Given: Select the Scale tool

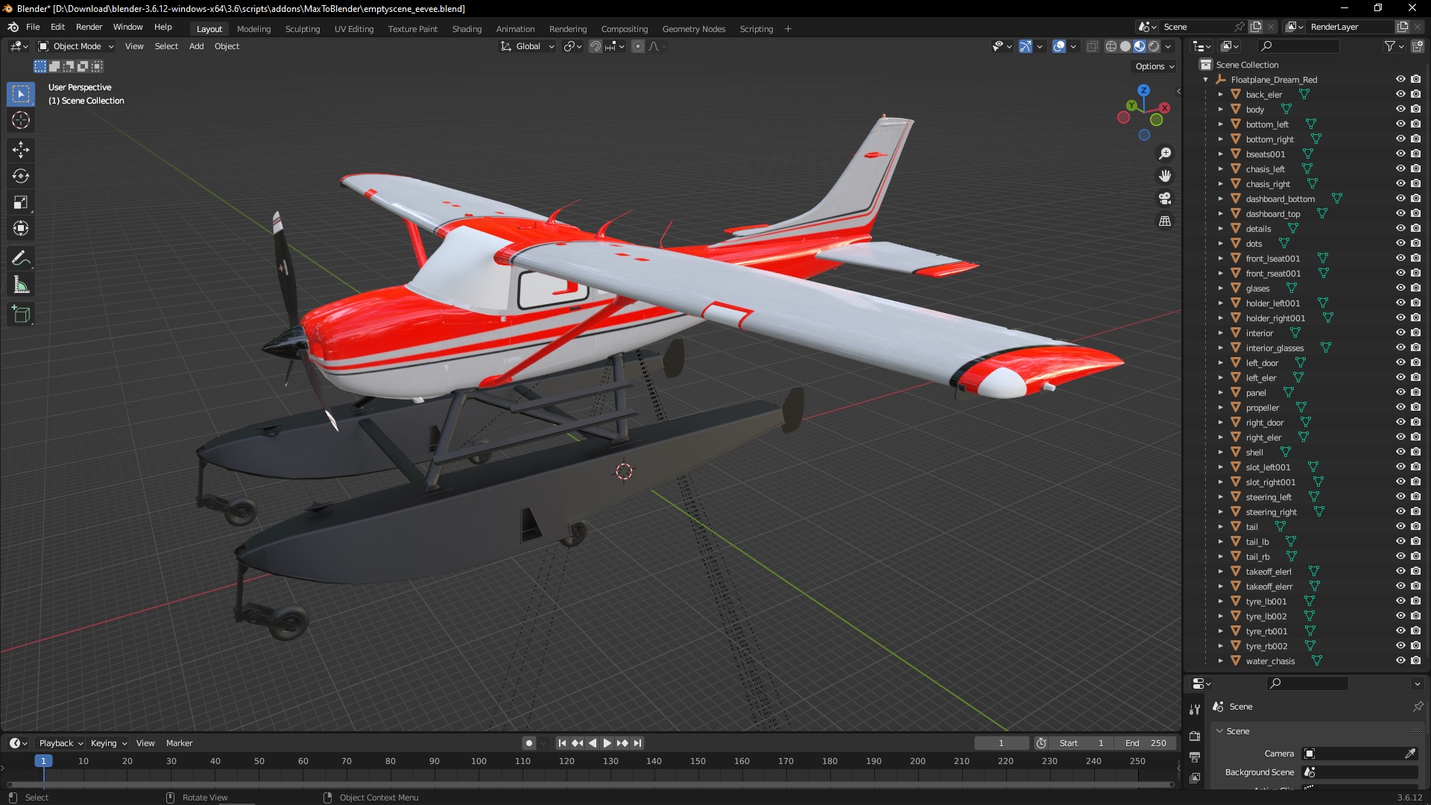Looking at the screenshot, I should pos(21,202).
